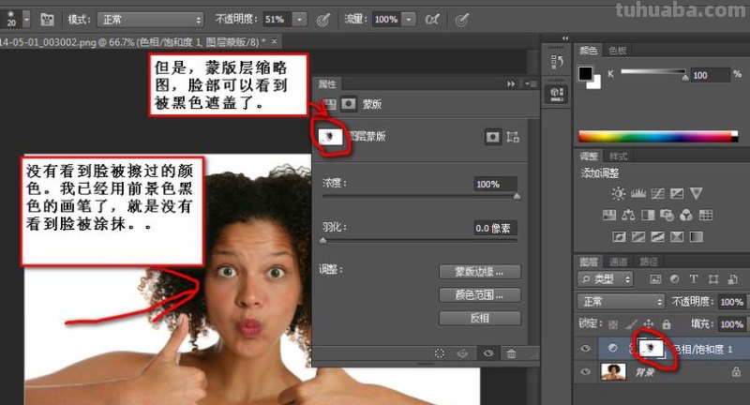Image resolution: width=750 pixels, height=405 pixels.
Task: Edit the layer 不透明度 100% field
Action: point(732,302)
